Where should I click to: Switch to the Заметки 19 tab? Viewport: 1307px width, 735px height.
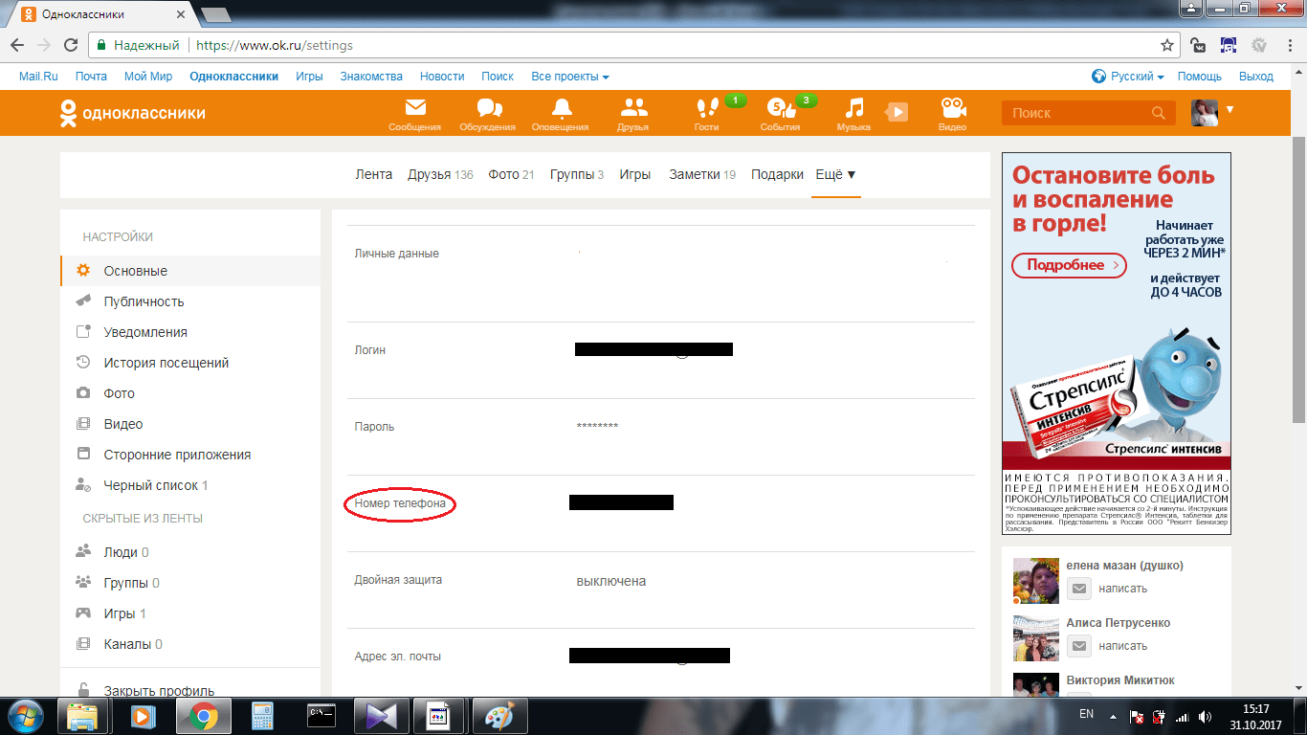tap(702, 174)
